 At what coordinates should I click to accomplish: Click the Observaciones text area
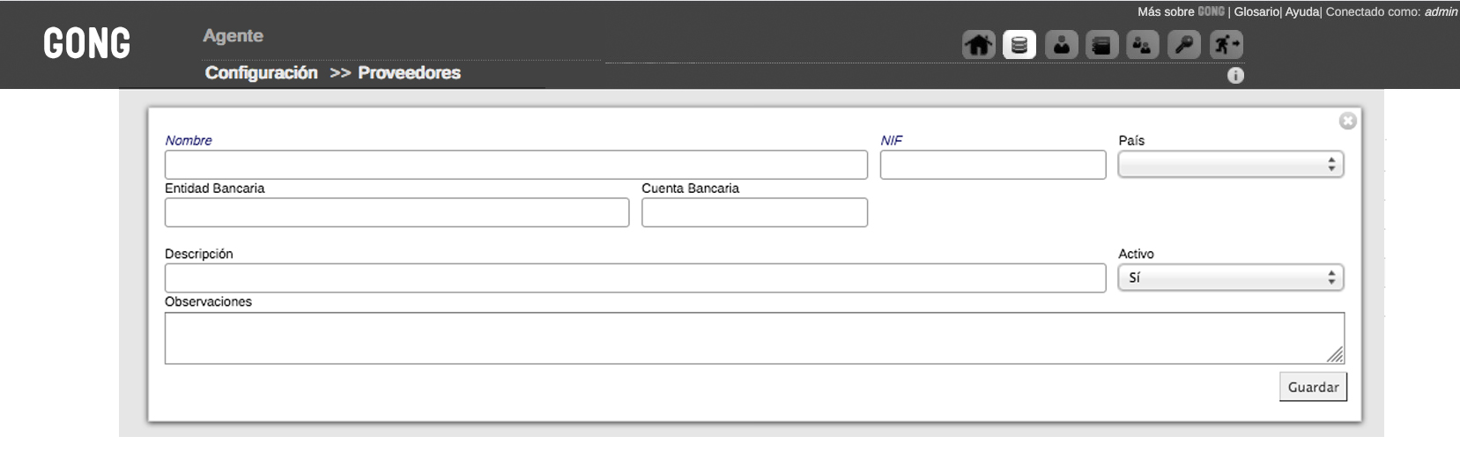click(754, 338)
